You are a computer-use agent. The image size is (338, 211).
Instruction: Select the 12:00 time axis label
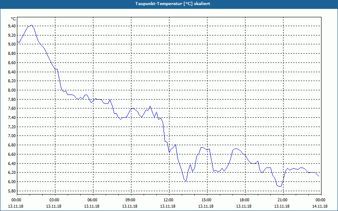[169, 200]
